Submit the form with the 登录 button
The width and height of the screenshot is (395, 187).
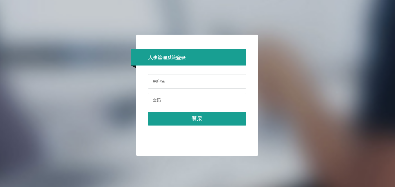[x=197, y=119]
